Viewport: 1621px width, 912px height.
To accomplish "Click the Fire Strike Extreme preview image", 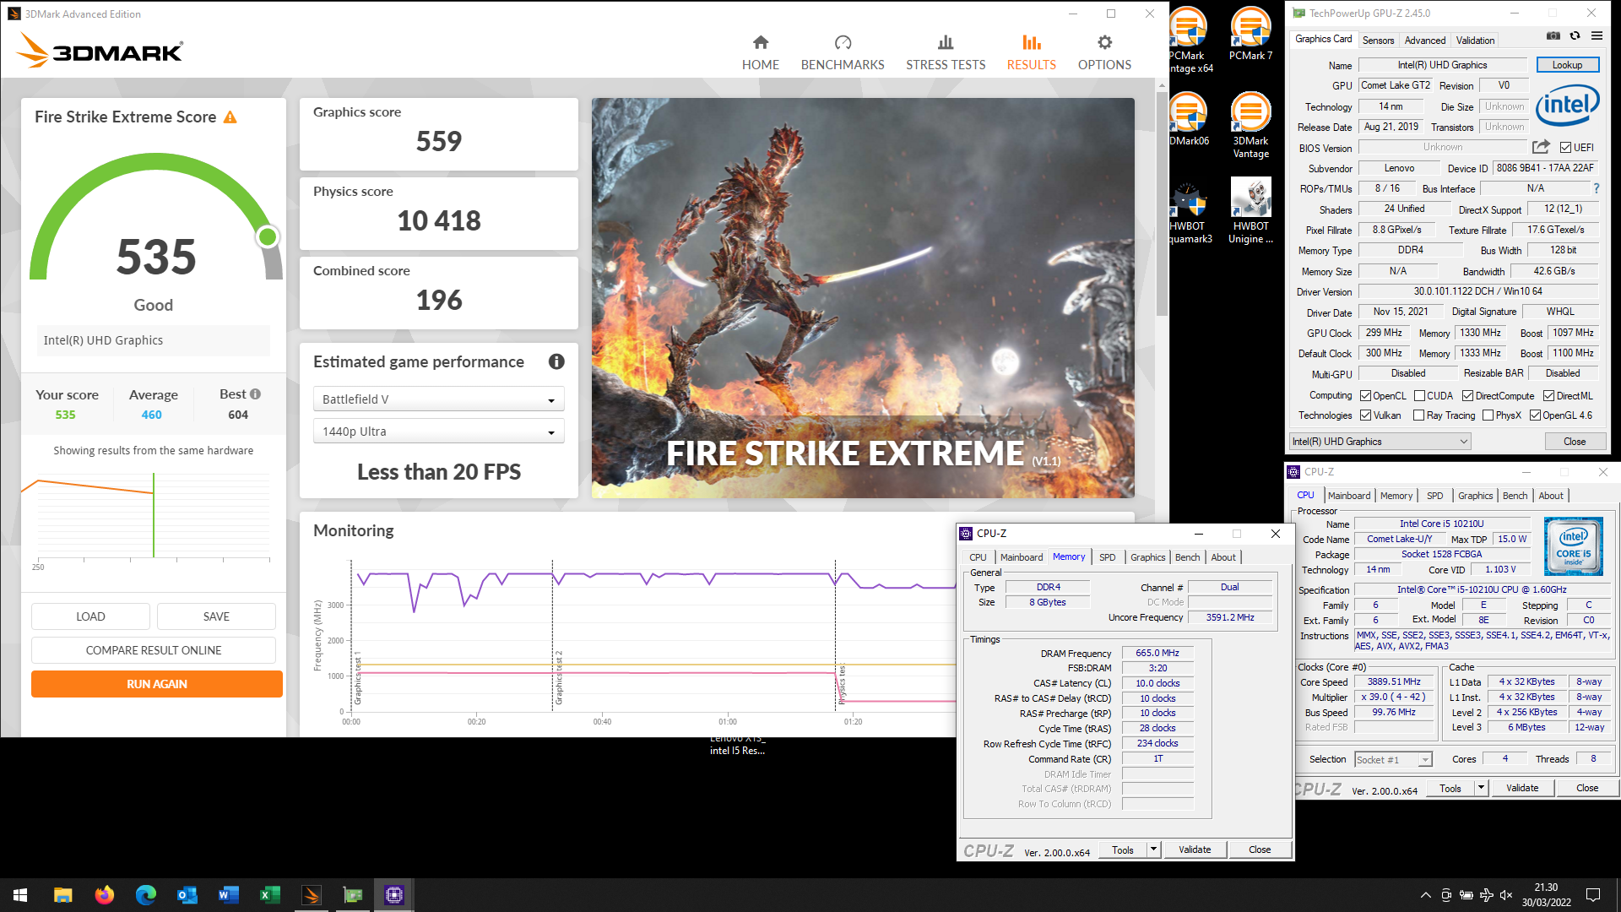I will pyautogui.click(x=863, y=297).
